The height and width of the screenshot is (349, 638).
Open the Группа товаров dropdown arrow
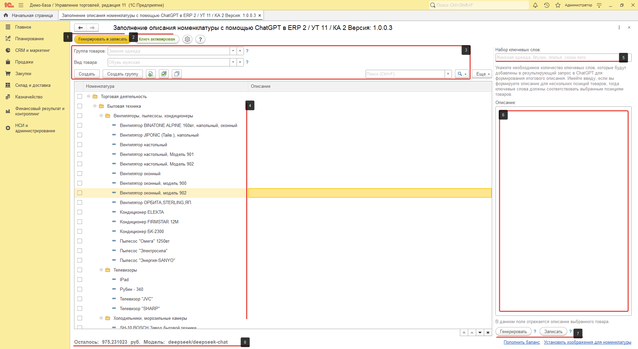point(233,51)
